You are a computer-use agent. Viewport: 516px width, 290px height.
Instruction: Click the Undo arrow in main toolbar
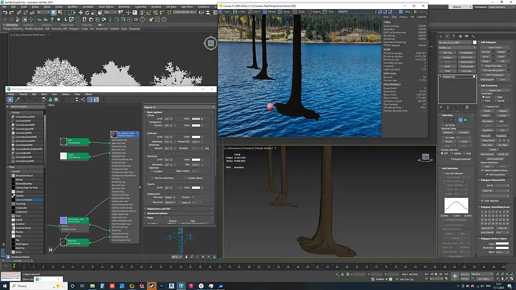coord(5,13)
